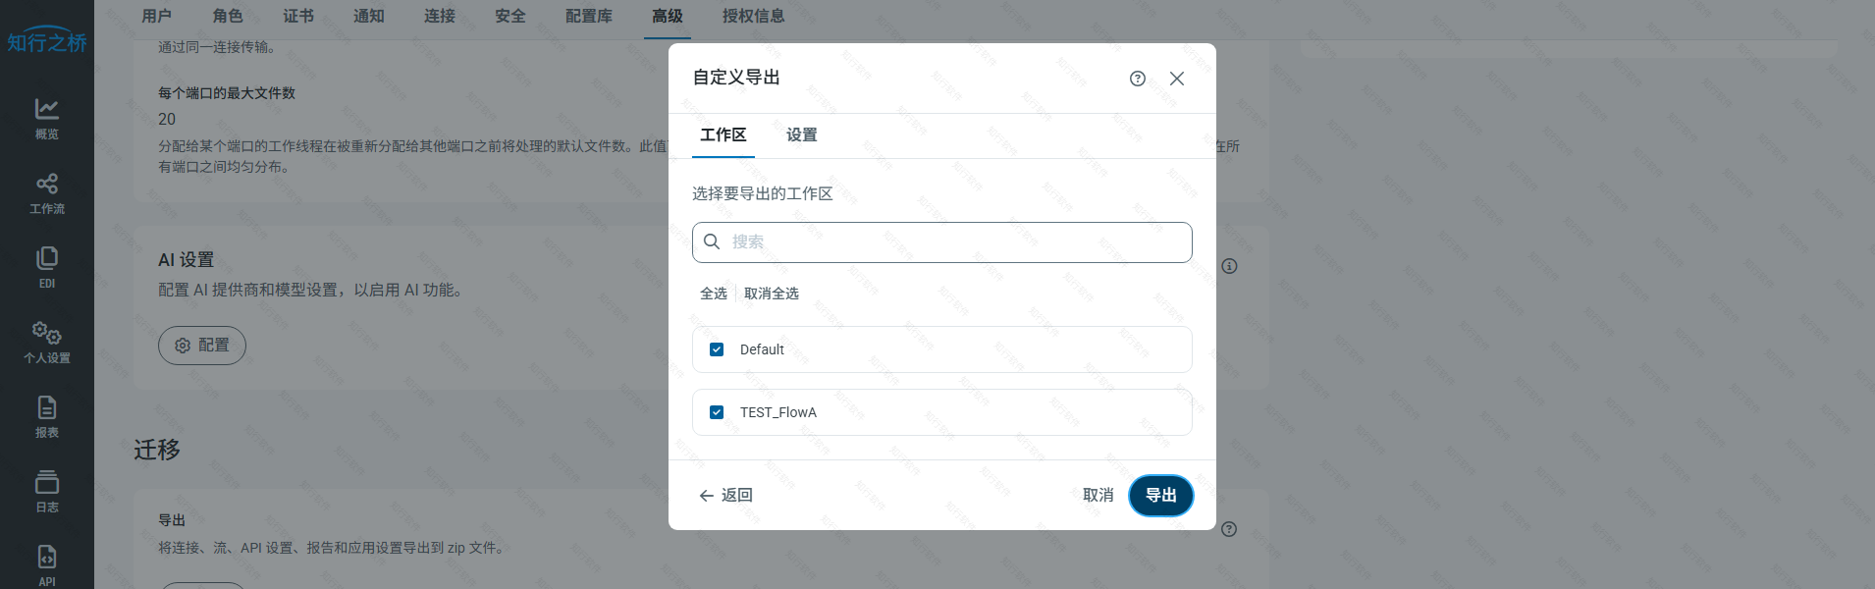Open the 安全 tab in the top navigation

pos(510,16)
